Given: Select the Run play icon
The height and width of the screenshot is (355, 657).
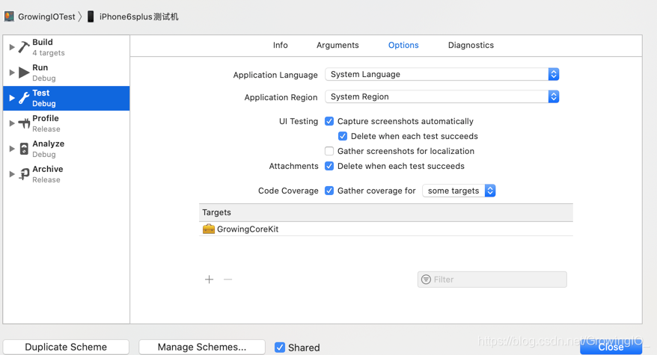Looking at the screenshot, I should click(24, 72).
